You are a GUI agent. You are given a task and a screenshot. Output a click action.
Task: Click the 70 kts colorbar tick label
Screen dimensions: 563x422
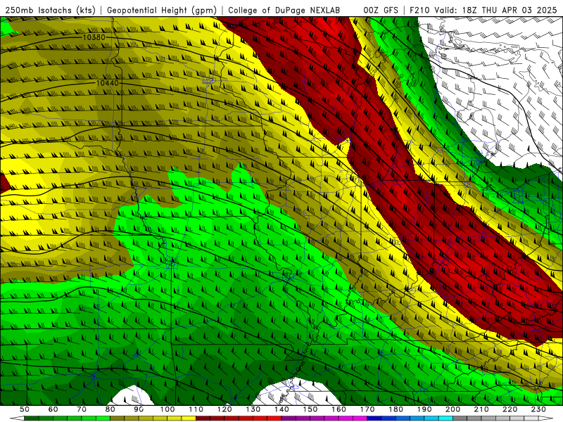(82, 409)
